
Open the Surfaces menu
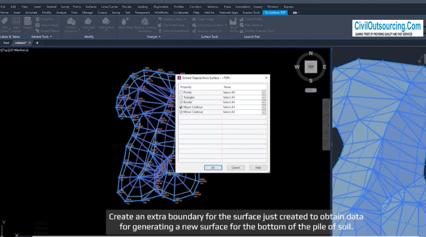(x=91, y=6)
